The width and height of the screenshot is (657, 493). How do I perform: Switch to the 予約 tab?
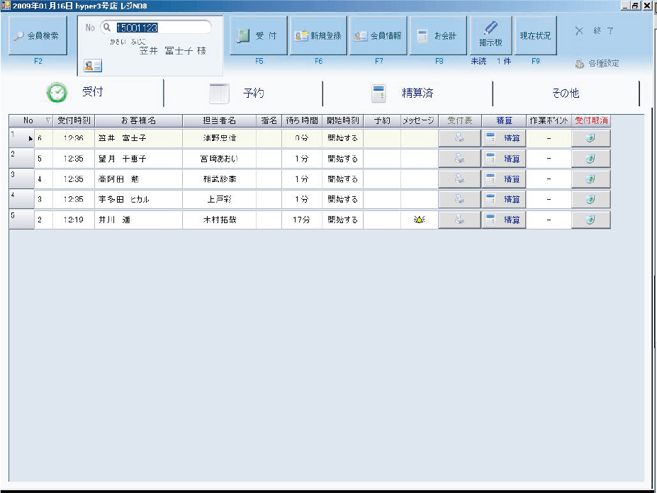coord(242,93)
